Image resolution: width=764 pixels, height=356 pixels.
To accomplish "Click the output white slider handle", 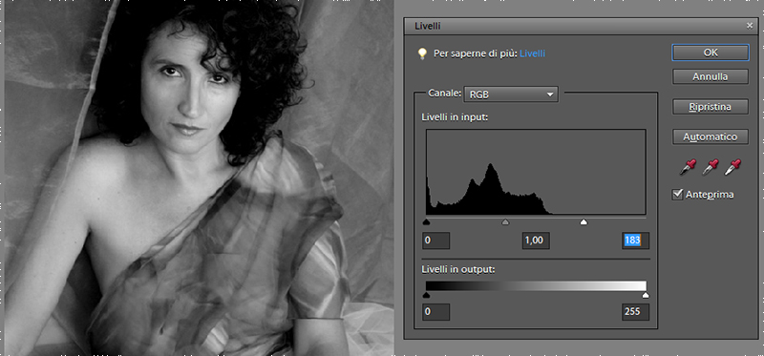I will point(646,295).
